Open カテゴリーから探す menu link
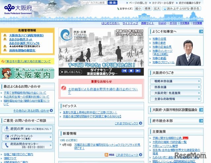Image resolution: width=211 pixels, height=163 pixels. point(163,3)
